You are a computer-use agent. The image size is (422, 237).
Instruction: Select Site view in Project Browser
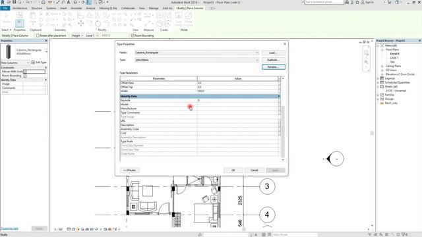pos(392,62)
